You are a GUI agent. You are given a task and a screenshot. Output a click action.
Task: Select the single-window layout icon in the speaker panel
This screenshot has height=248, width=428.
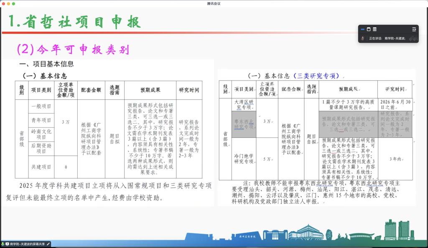click(x=369, y=29)
